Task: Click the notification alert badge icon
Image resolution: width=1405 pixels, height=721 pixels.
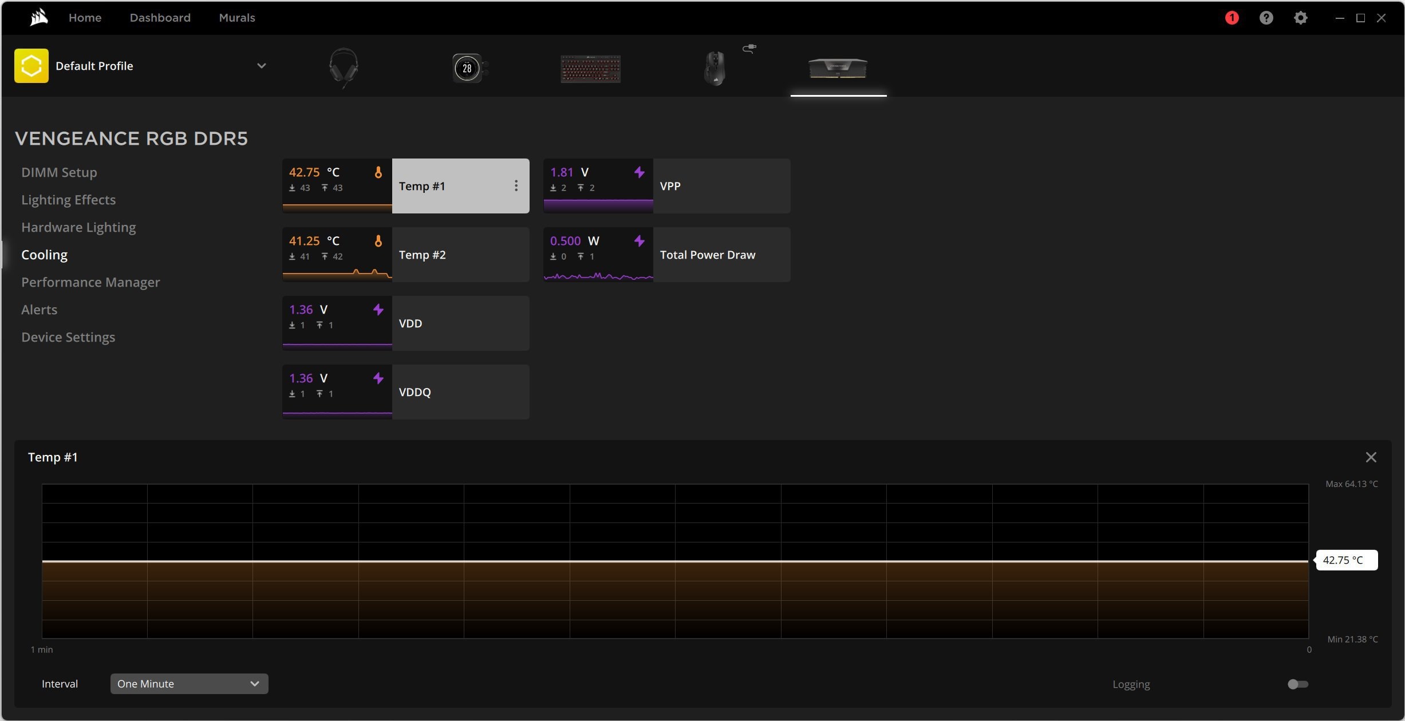Action: (x=1232, y=18)
